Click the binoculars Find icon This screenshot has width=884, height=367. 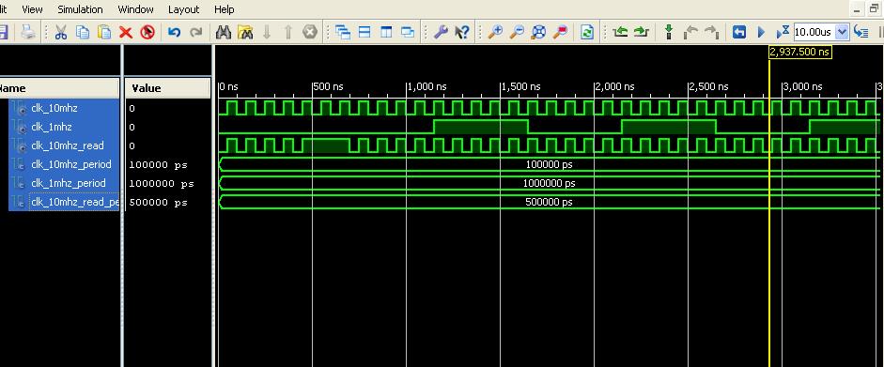click(224, 32)
